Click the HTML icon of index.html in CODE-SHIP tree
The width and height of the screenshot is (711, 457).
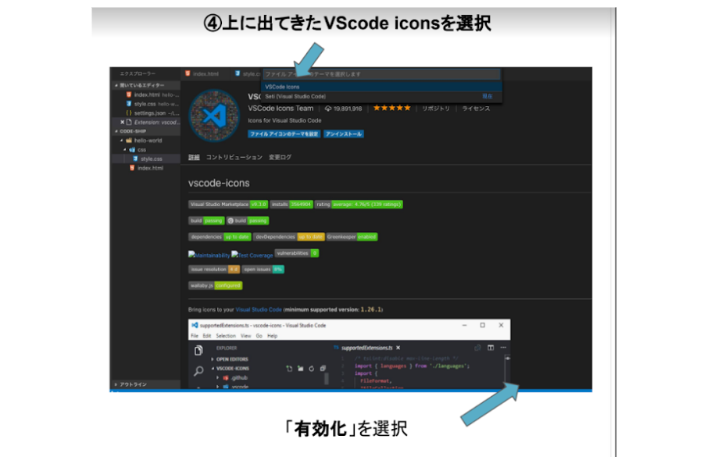(132, 168)
